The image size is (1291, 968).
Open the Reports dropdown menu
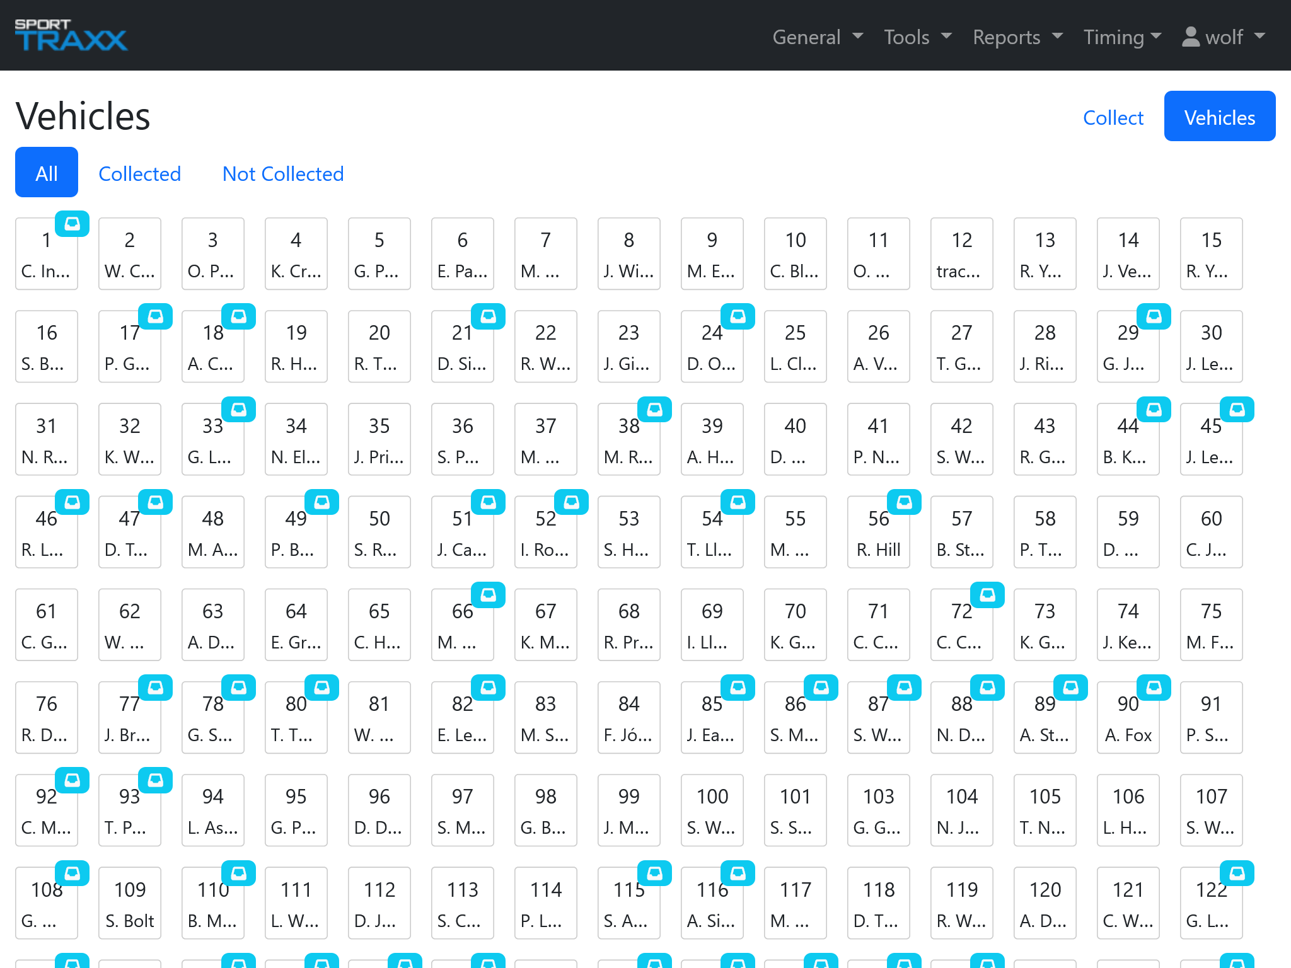coord(1017,37)
